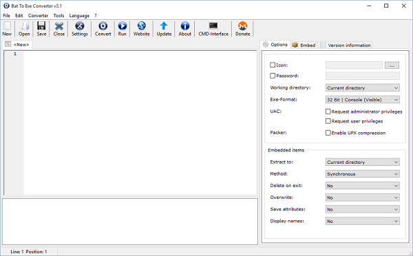Expand the Extract to dropdown

(x=363, y=162)
